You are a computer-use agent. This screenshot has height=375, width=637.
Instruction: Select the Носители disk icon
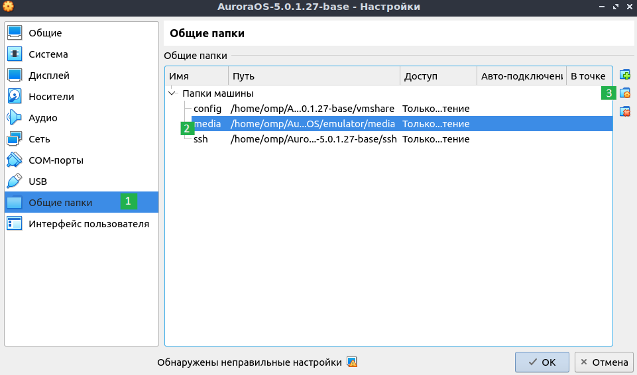pyautogui.click(x=15, y=97)
